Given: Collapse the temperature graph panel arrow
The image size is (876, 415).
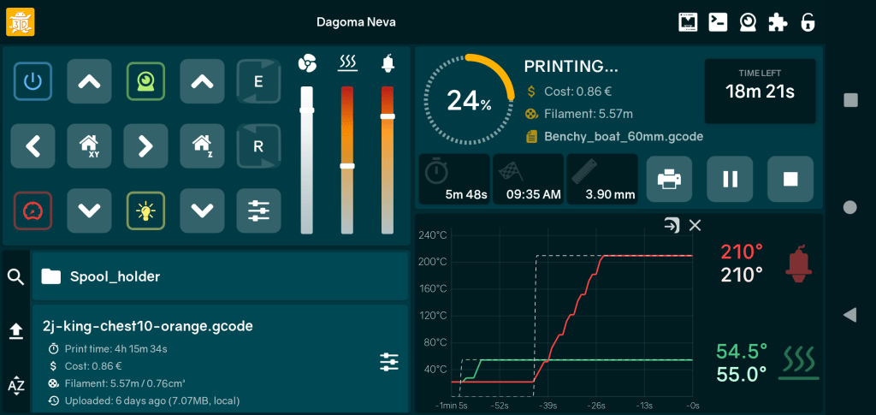Looking at the screenshot, I should tap(672, 225).
